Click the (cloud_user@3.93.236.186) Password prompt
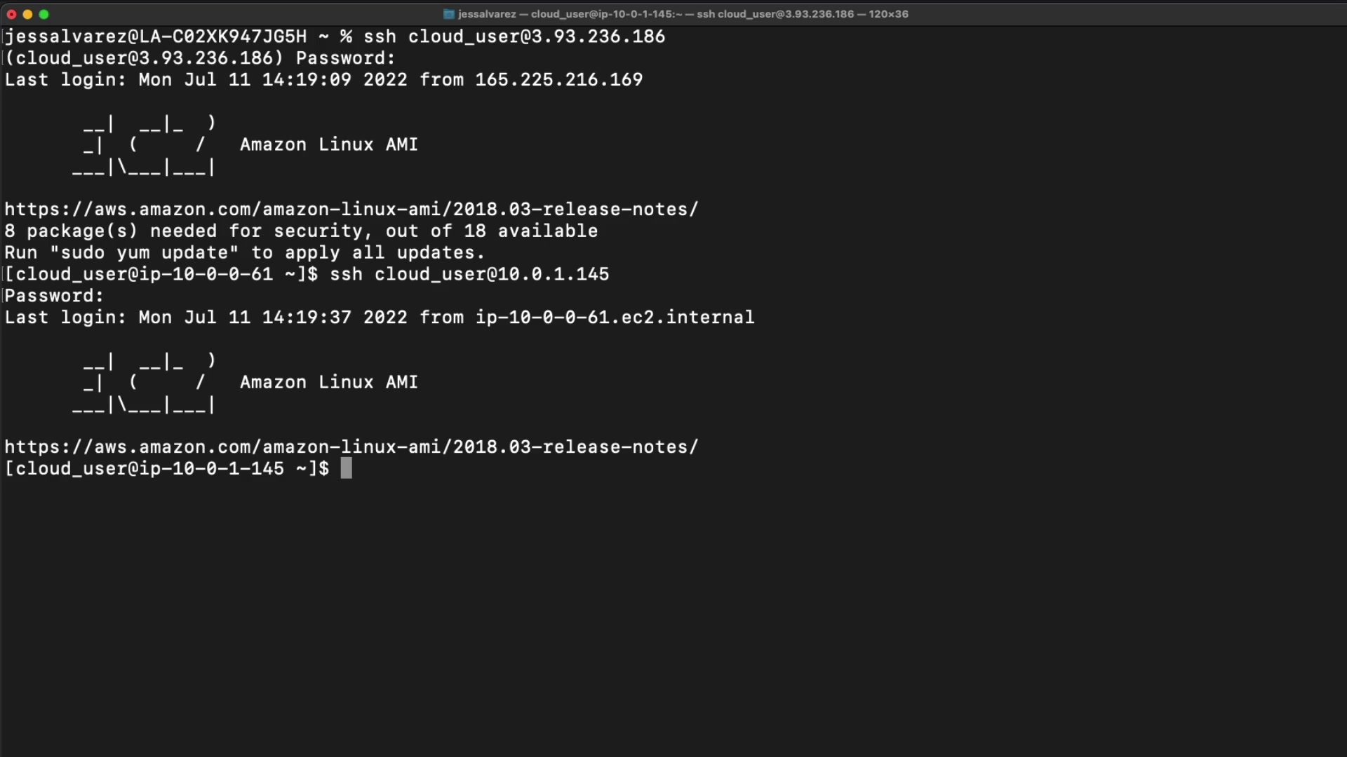The width and height of the screenshot is (1347, 757). pos(200,58)
